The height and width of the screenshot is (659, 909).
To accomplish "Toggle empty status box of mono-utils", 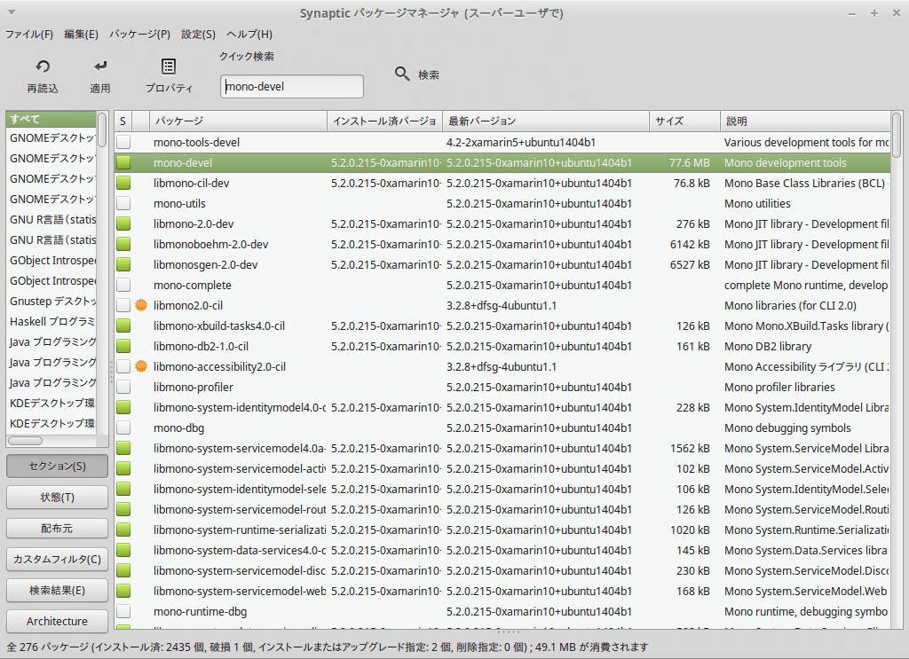I will pos(123,203).
